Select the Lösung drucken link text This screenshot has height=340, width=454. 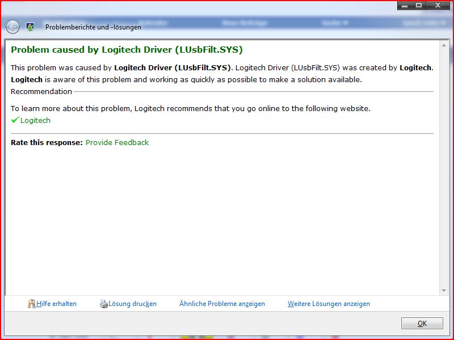tap(132, 304)
